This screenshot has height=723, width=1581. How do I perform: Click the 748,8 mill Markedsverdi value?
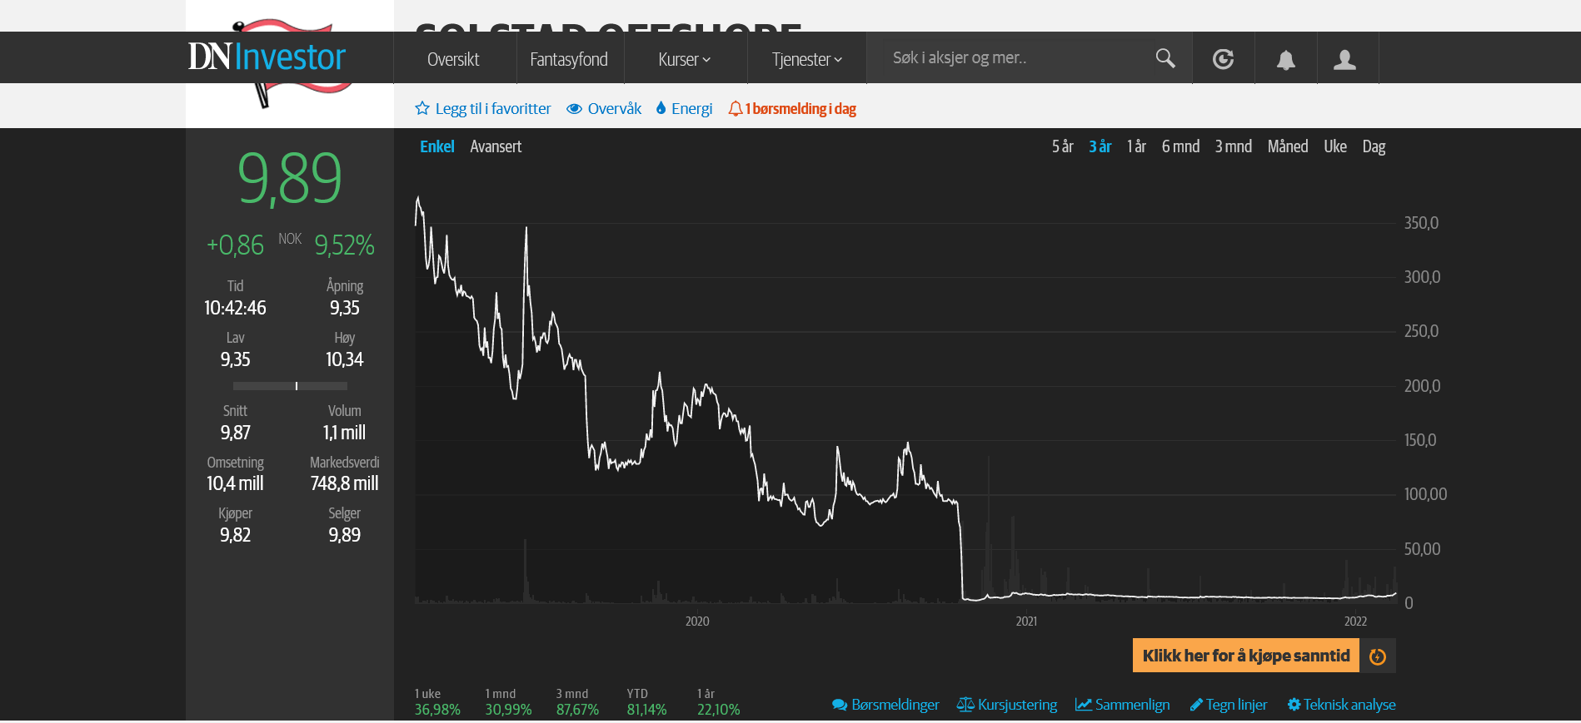point(345,483)
